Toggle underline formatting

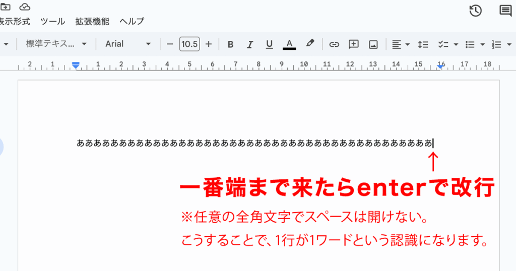tap(269, 44)
